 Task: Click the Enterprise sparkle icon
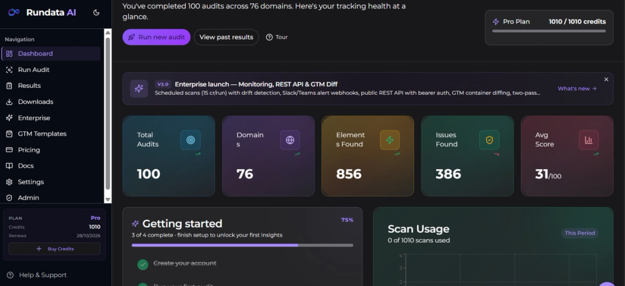pos(9,118)
